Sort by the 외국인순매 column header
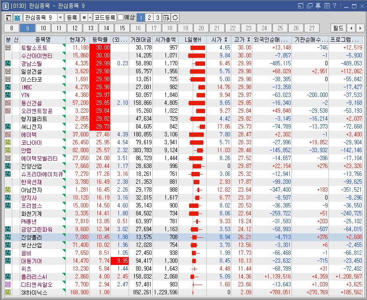The width and height of the screenshot is (367, 300). [272, 39]
